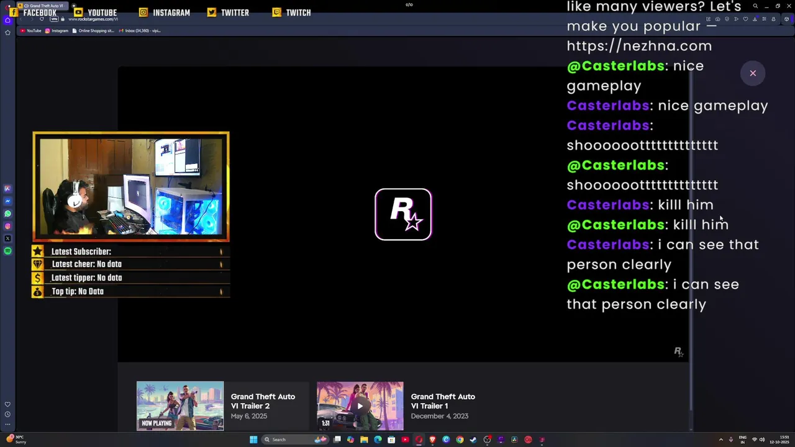
Task: Open WhatsApp in the Opera sidebar
Action: coord(7,214)
